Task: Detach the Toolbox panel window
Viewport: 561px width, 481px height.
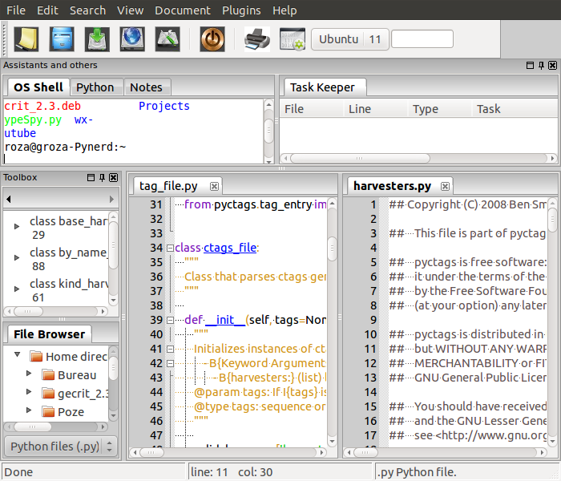Action: pyautogui.click(x=91, y=177)
